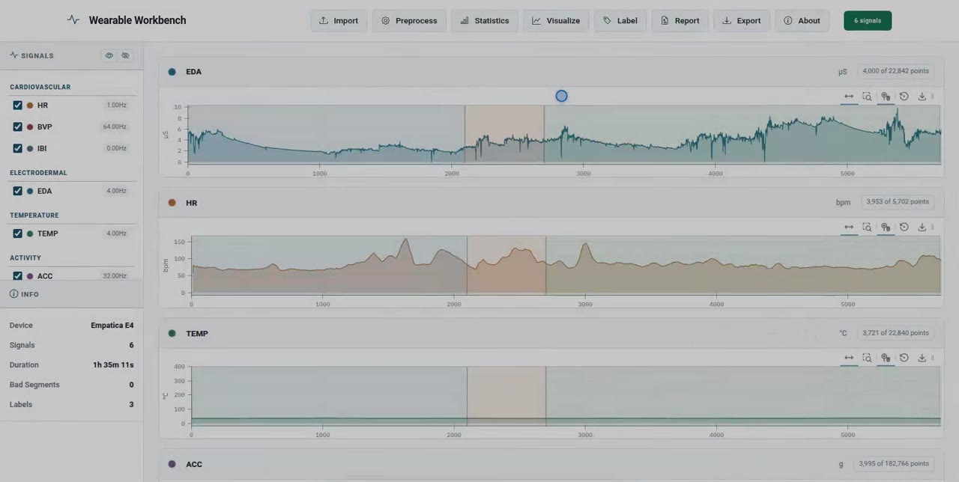
Task: Reset the TEMP chart view
Action: point(904,358)
